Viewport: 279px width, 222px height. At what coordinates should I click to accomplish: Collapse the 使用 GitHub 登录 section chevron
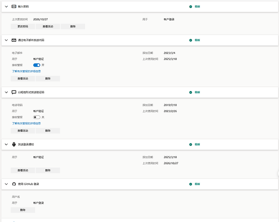pyautogui.click(x=6, y=184)
